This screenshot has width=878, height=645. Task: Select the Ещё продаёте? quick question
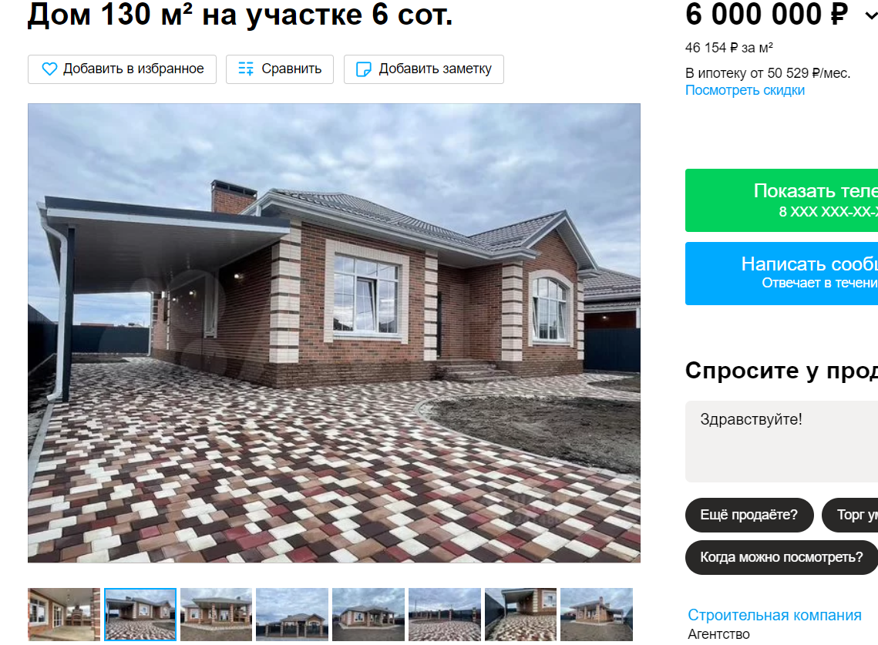pos(748,515)
